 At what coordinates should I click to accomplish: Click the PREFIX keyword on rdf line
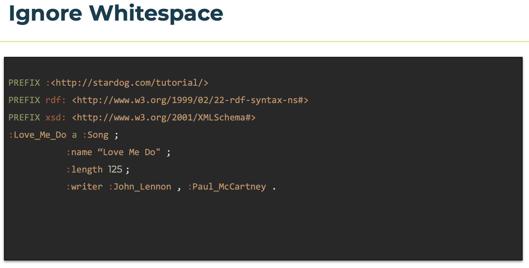pyautogui.click(x=24, y=100)
